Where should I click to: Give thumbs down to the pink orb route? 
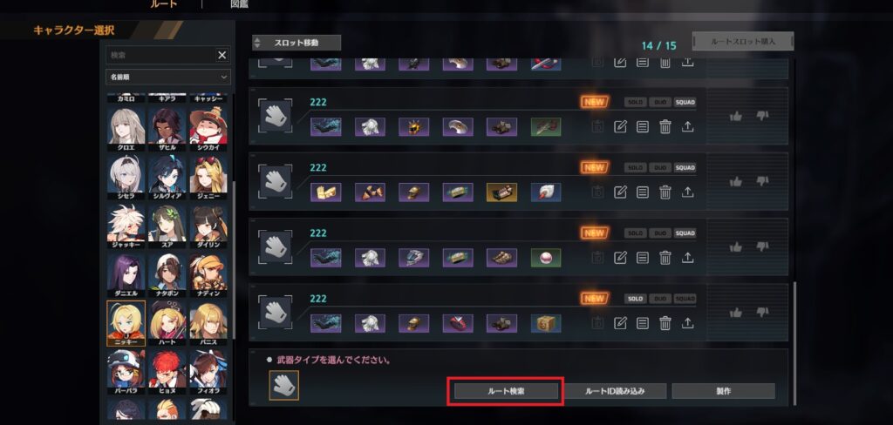[762, 246]
